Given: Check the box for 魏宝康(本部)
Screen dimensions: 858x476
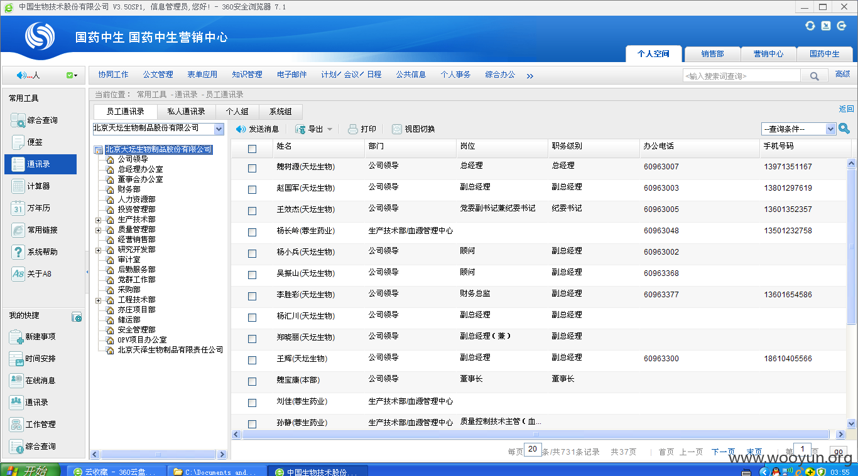Looking at the screenshot, I should point(252,381).
